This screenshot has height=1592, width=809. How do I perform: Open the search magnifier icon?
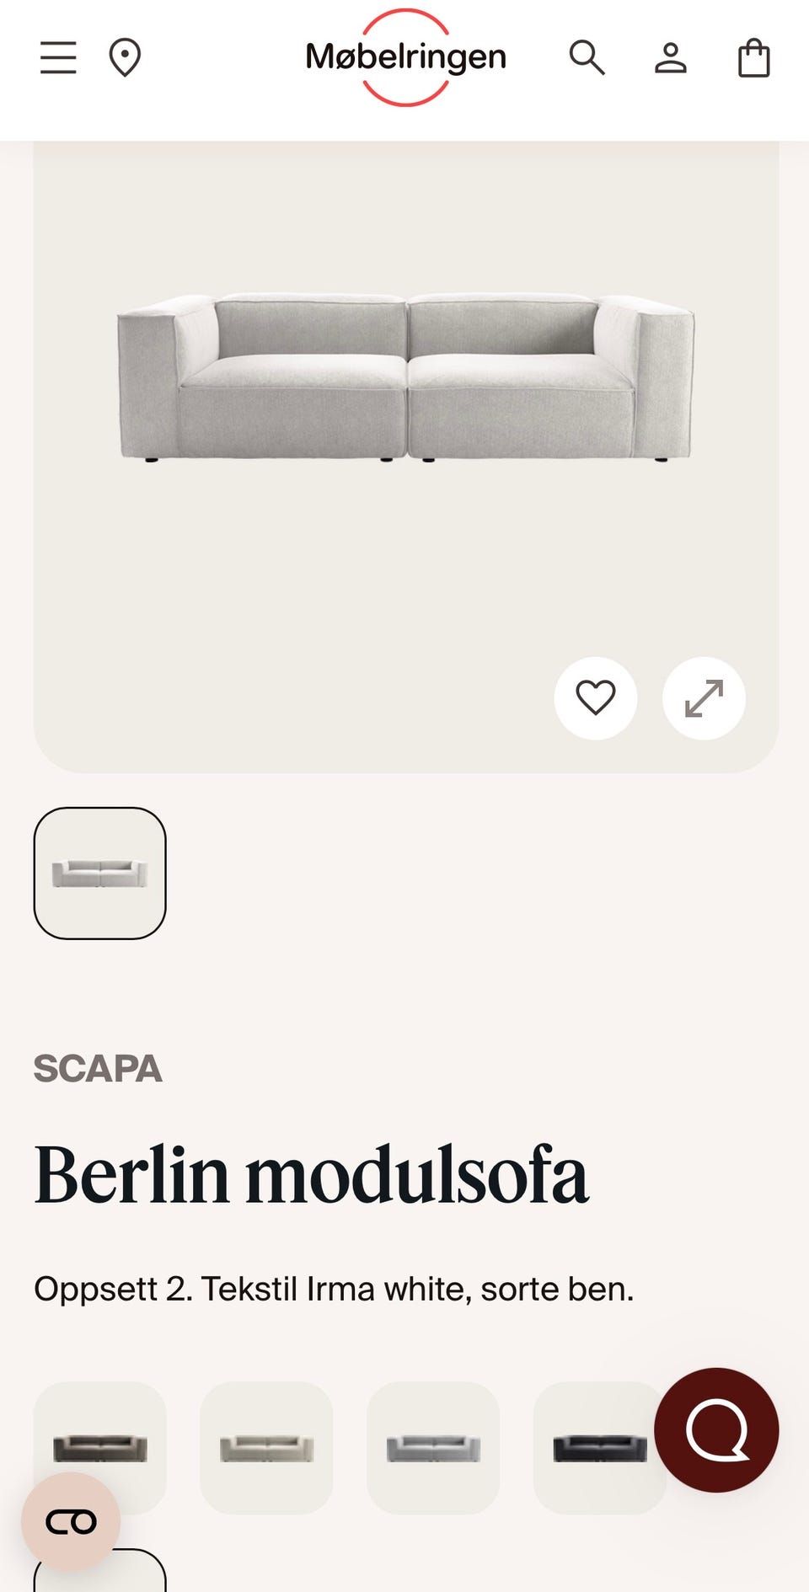(587, 58)
